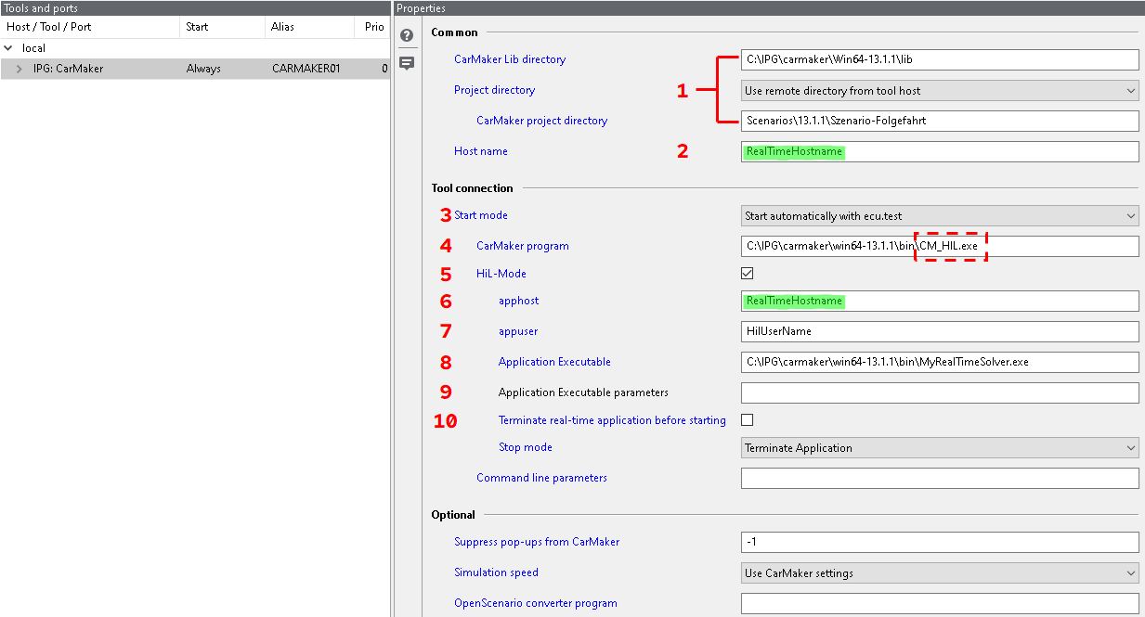Edit the CarMaker Lib directory field
The image size is (1145, 617).
pos(940,59)
